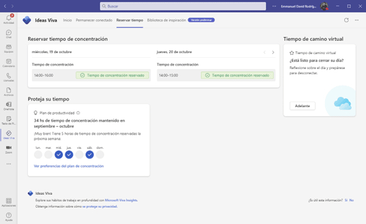Toggle the mar. day circle
The width and height of the screenshot is (366, 224).
pos(48,155)
